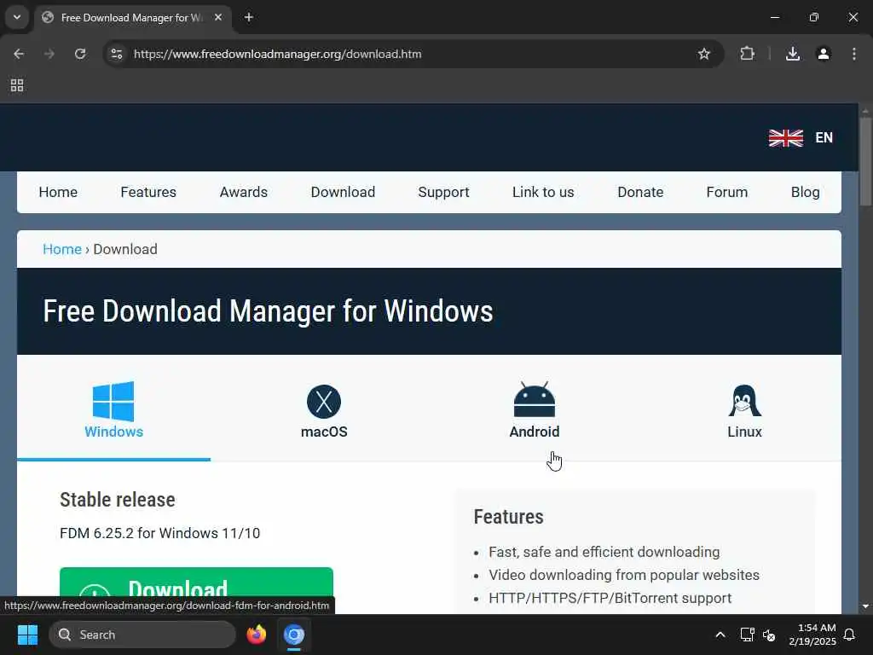Click the forward navigation arrow
Screen dimensions: 873x655
[49, 54]
